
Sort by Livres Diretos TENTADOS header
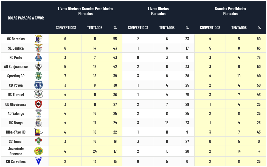point(167,28)
